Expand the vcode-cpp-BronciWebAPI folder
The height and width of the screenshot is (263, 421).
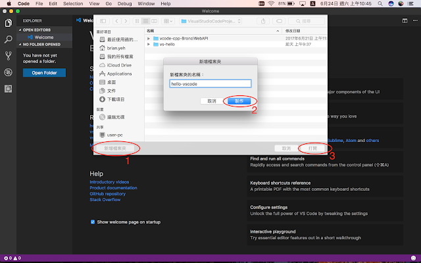point(149,38)
